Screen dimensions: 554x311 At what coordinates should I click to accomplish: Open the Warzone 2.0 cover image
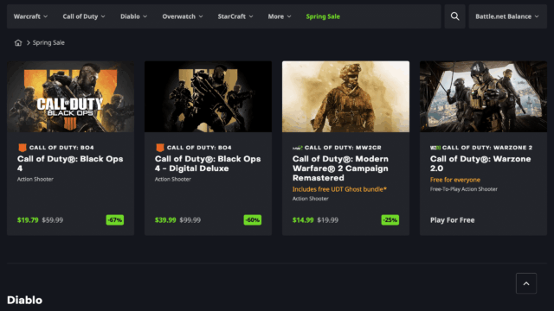tap(483, 97)
